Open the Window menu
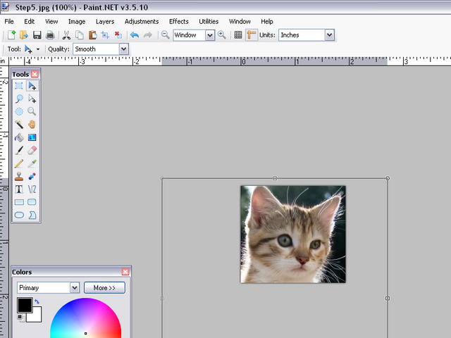This screenshot has height=338, width=451. tap(240, 22)
